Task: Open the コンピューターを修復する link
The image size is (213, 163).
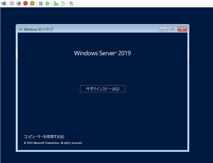Action: tap(44, 137)
